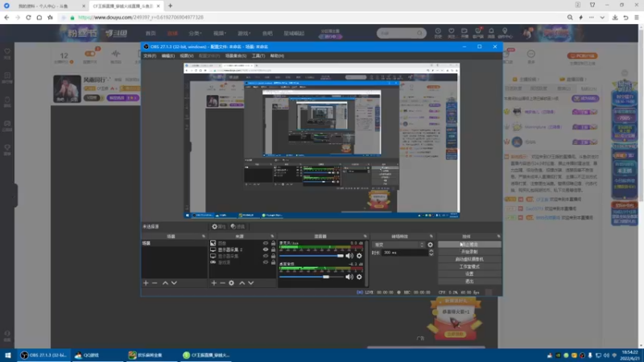This screenshot has width=644, height=362.
Task: Expand Douyu 分类 category dropdown
Action: [195, 33]
